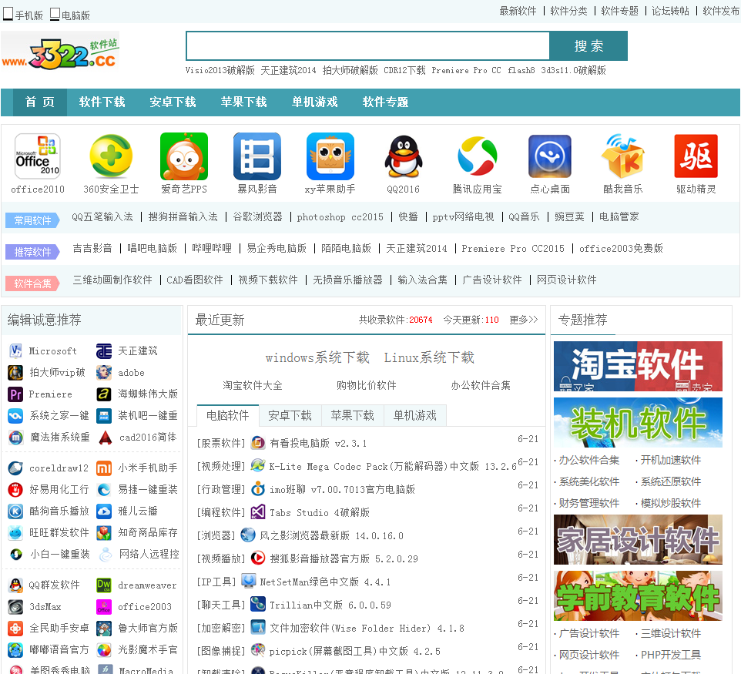Image resolution: width=741 pixels, height=674 pixels.
Task: Click the 360安全卫士 icon
Action: coord(111,156)
